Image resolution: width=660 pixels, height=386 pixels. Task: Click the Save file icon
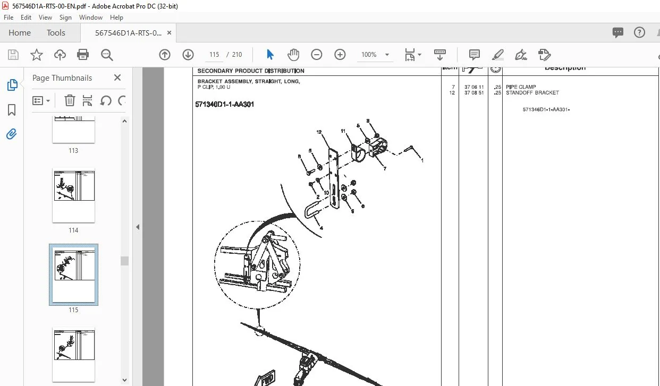(13, 55)
